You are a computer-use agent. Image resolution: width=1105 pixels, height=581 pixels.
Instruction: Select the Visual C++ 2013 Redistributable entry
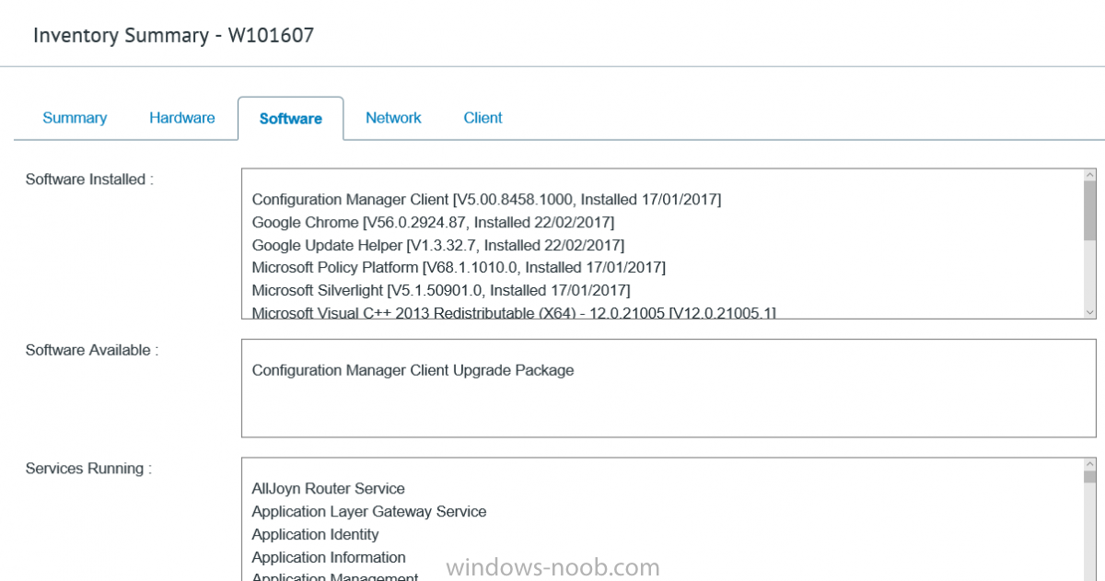pyautogui.click(x=514, y=312)
